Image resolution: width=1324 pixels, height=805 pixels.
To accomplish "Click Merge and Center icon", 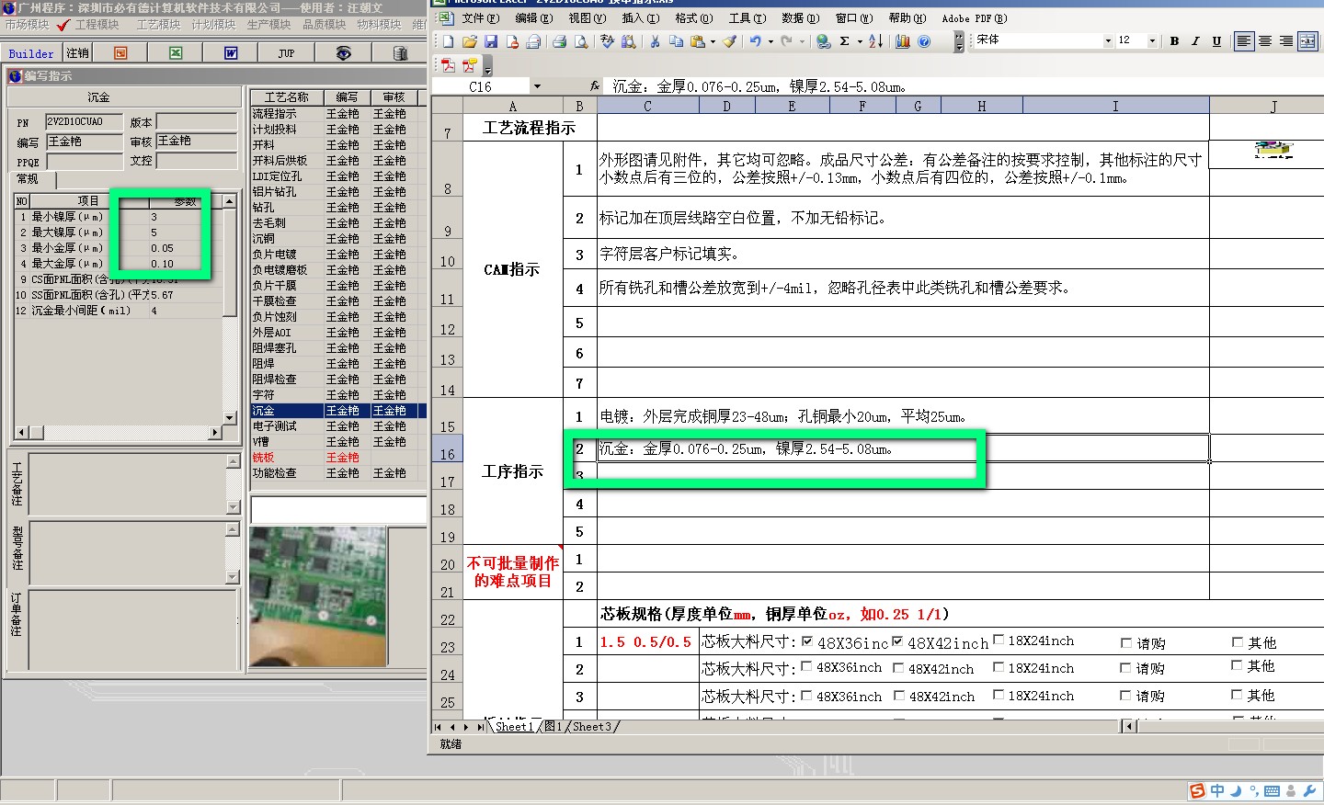I will pyautogui.click(x=1307, y=40).
